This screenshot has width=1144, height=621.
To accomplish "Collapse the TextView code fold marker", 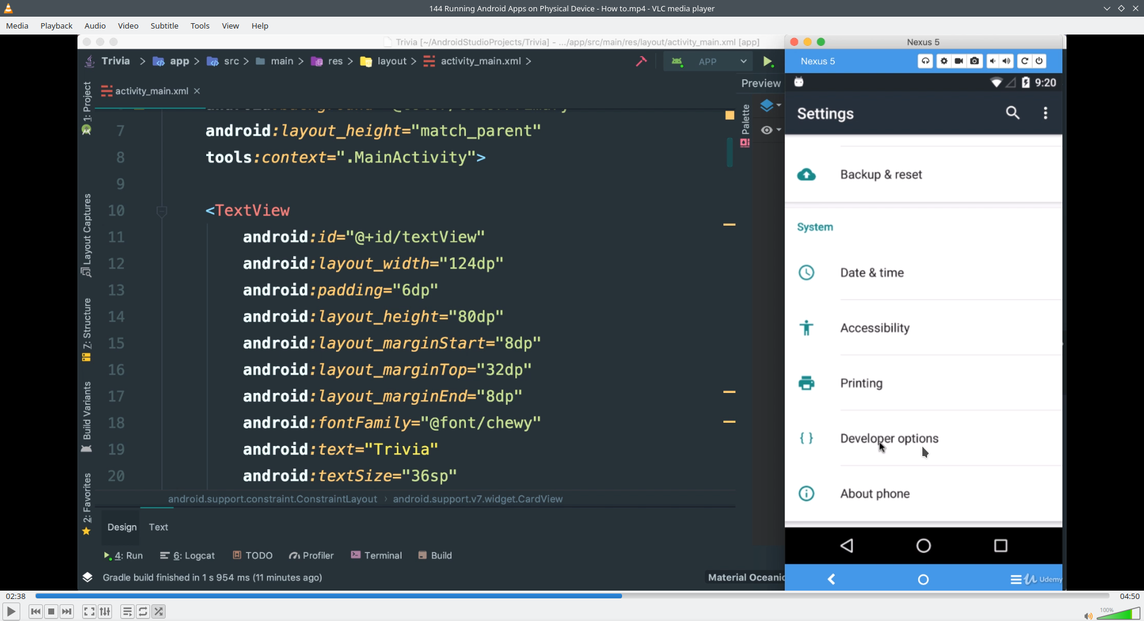I will (x=161, y=211).
